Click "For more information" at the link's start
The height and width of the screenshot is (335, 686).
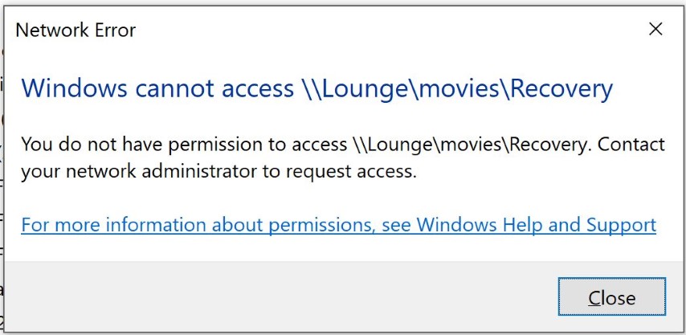point(101,224)
